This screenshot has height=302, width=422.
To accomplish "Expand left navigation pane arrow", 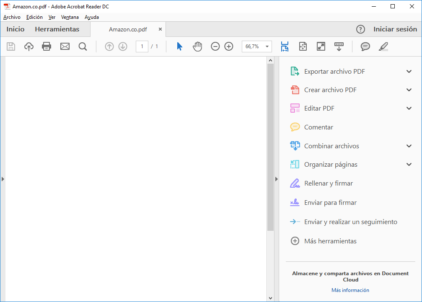I will 3,179.
